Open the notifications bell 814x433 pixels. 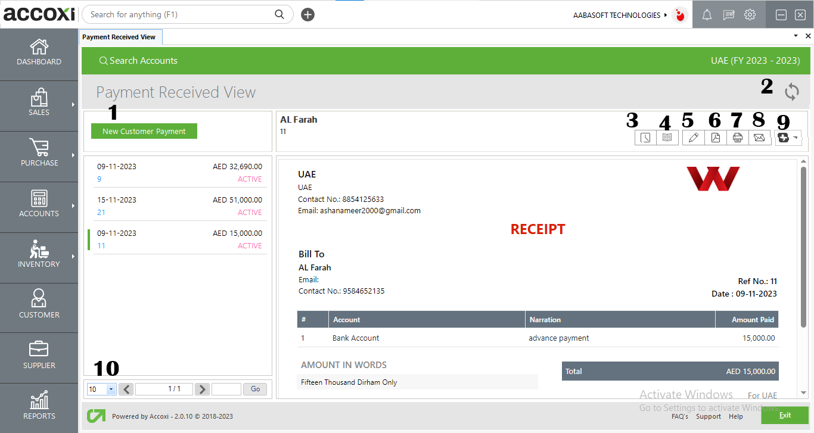[x=707, y=14]
